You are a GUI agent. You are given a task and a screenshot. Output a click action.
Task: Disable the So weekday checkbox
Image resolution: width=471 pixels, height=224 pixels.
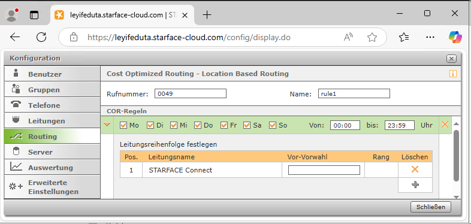coord(273,125)
